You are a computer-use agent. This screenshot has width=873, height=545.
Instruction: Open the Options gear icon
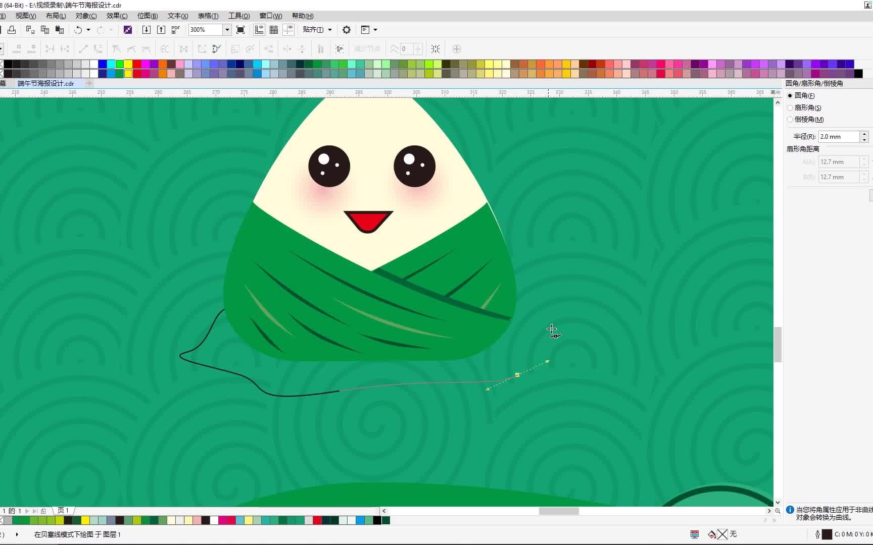pos(347,30)
